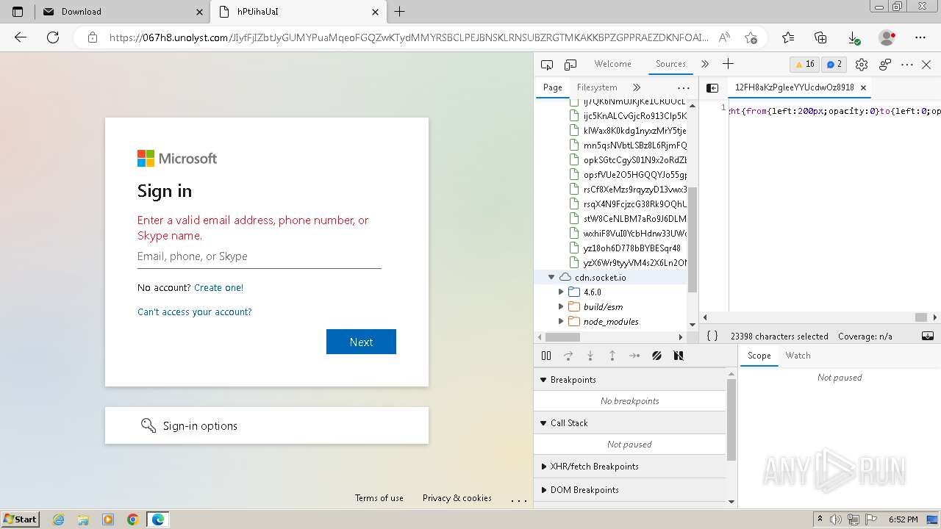Expand the 4.6.0 folder

tap(561, 292)
